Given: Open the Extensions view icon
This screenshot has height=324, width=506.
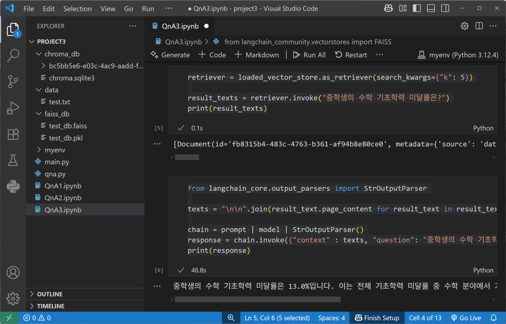Looking at the screenshot, I should click(13, 134).
